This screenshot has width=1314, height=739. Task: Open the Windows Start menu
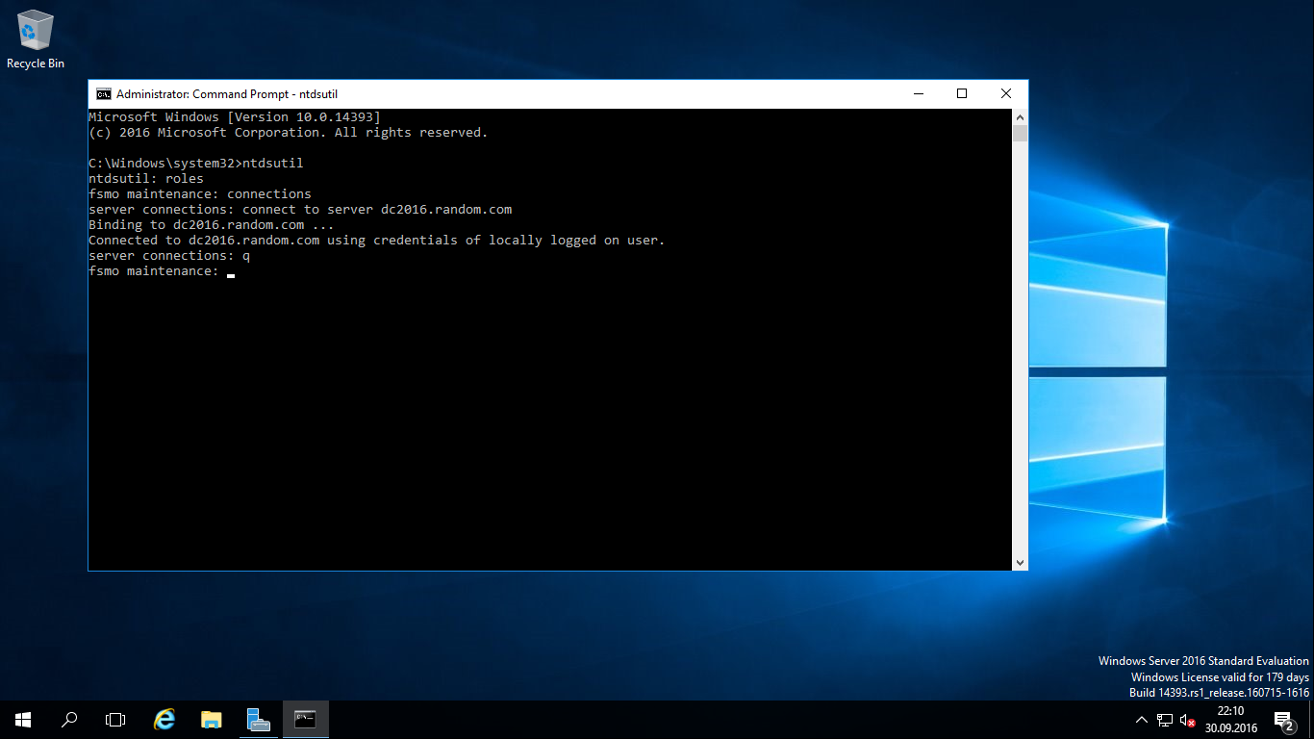(x=23, y=720)
